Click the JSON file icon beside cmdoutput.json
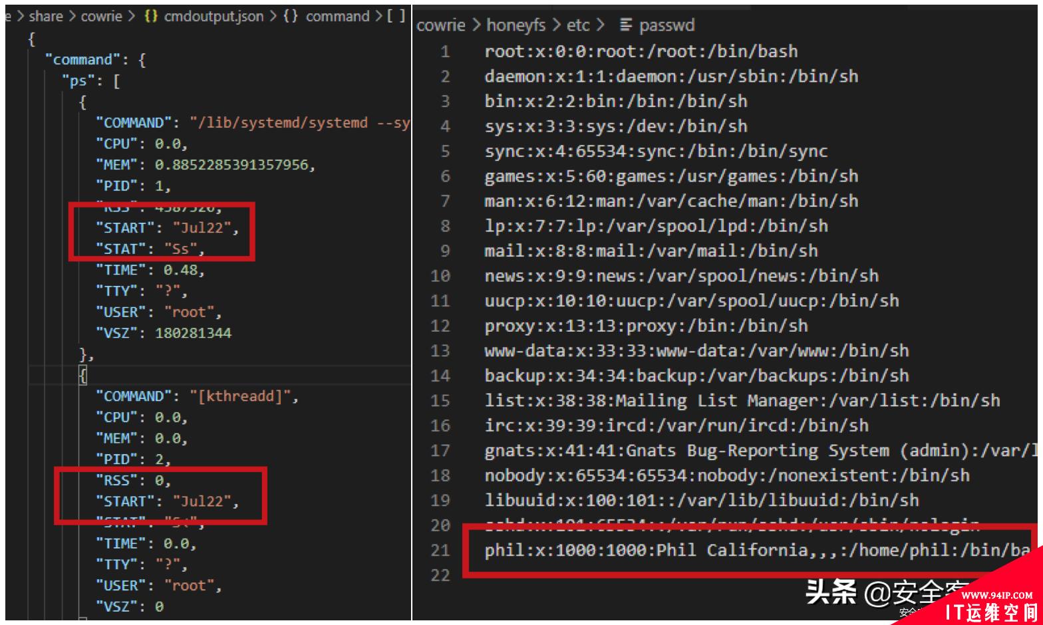 coord(151,16)
